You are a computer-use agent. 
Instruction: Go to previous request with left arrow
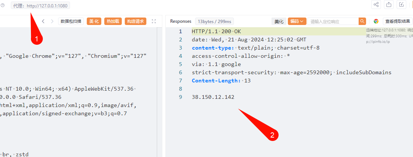click(x=43, y=21)
